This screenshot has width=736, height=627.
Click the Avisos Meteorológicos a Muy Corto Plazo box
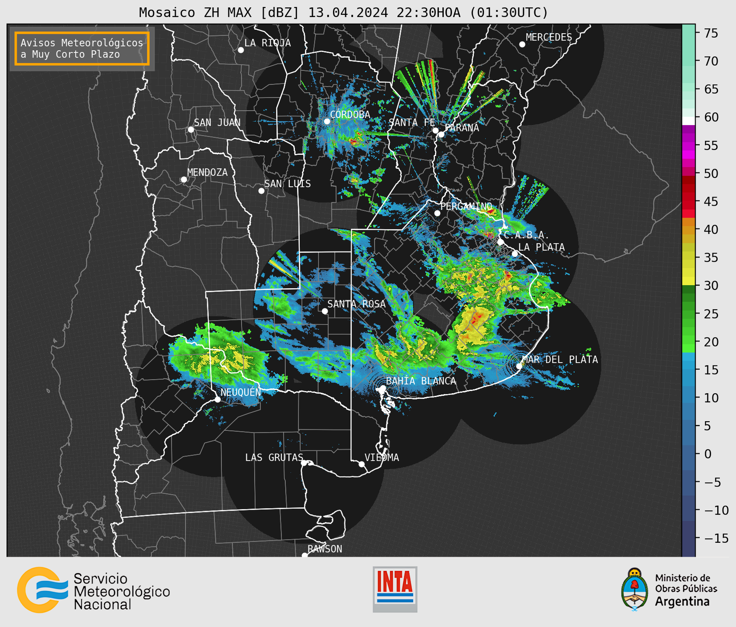82,48
